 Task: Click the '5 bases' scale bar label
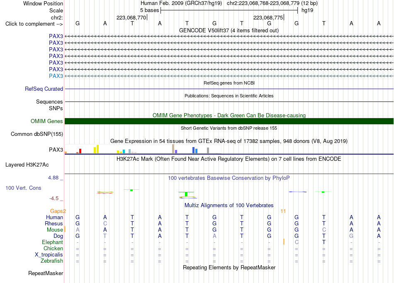point(149,10)
